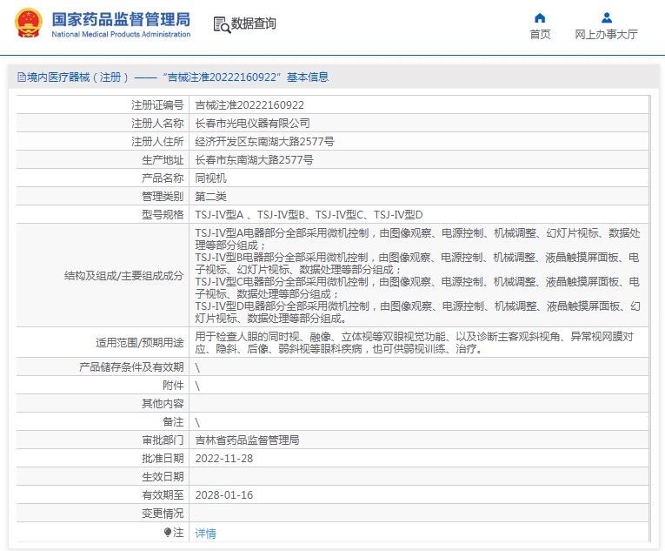Click approving department 吉林省药品监督管理局

(247, 440)
